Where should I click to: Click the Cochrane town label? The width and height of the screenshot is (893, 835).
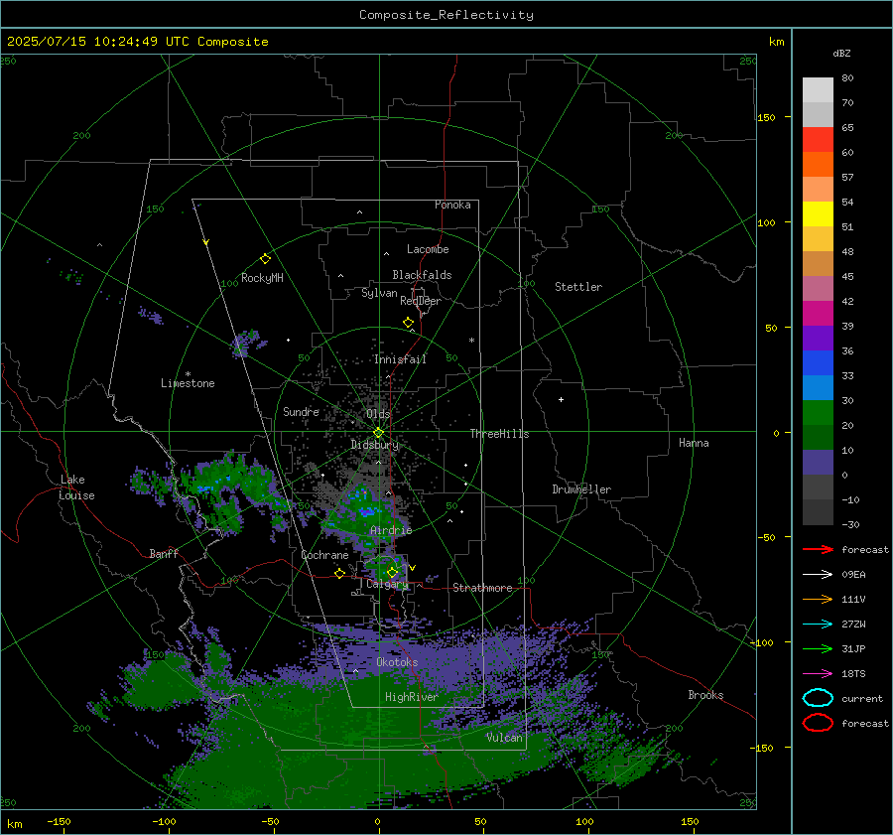[x=324, y=555]
